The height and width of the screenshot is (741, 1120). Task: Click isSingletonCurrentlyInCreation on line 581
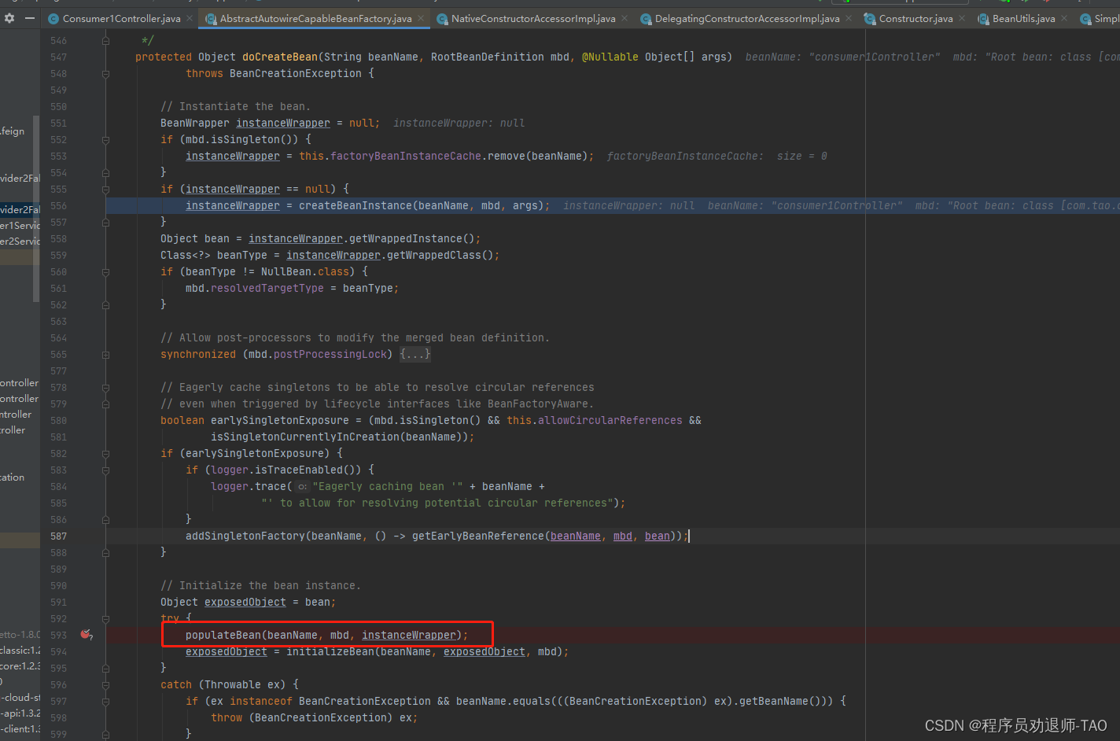pyautogui.click(x=305, y=437)
